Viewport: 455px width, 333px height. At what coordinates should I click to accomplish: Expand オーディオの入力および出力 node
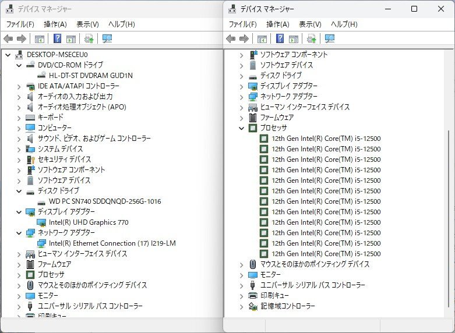coord(19,97)
